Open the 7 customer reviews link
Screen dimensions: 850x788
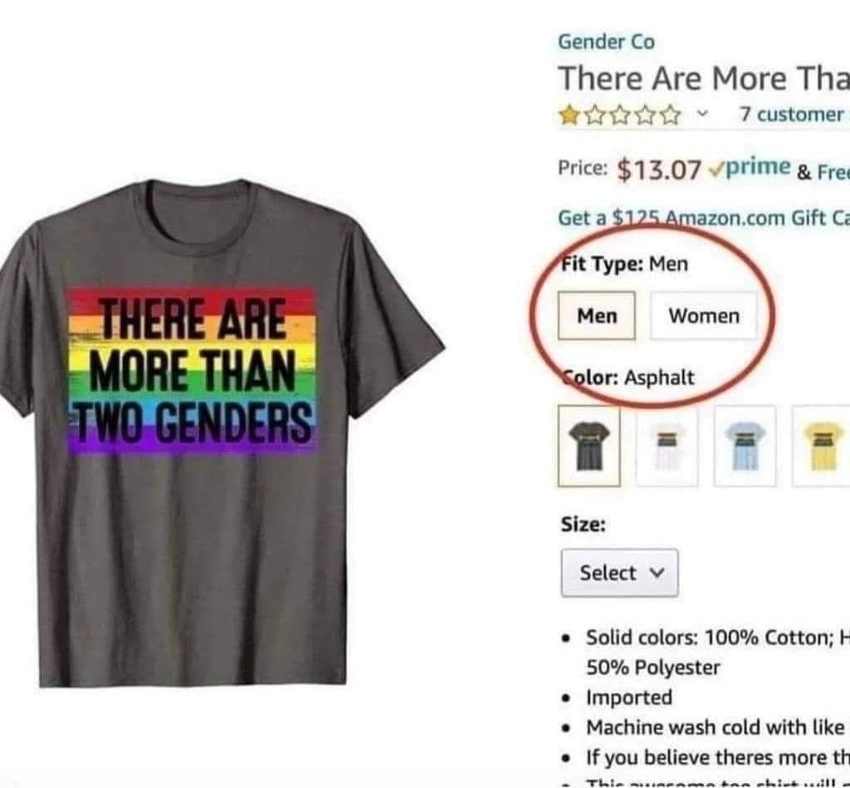(792, 114)
